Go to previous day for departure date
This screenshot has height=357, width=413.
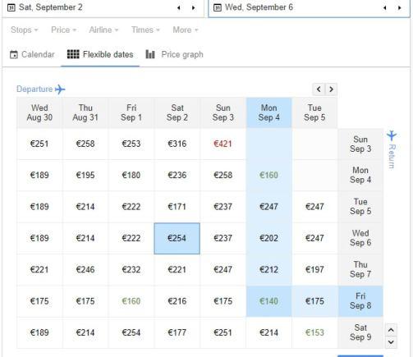[179, 7]
